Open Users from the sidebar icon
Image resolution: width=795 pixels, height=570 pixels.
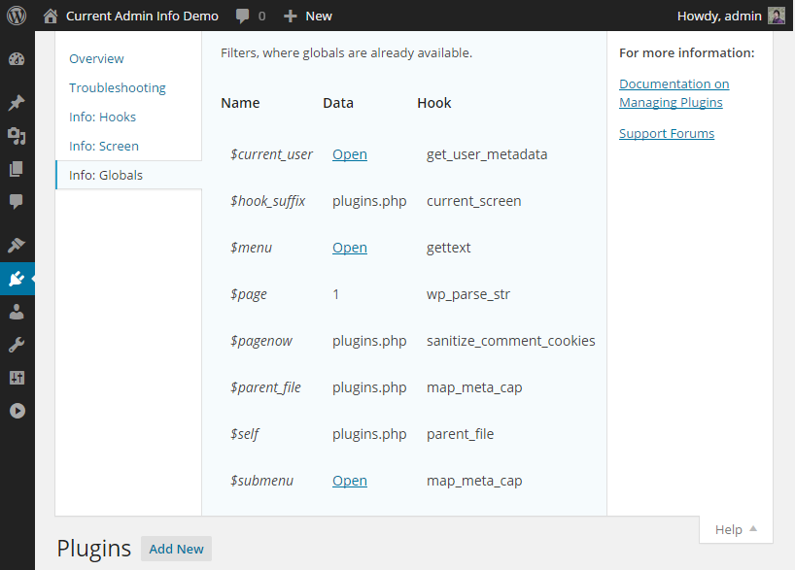coord(17,312)
